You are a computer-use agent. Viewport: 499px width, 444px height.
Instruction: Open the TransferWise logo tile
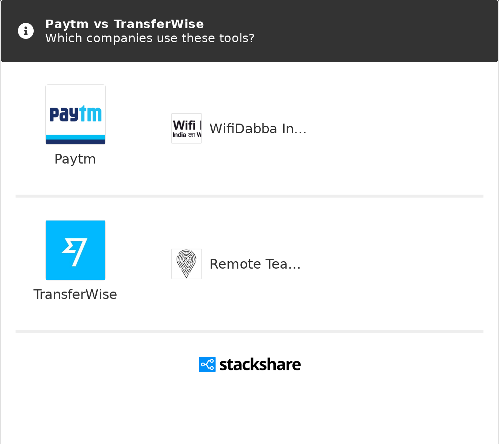click(x=76, y=250)
